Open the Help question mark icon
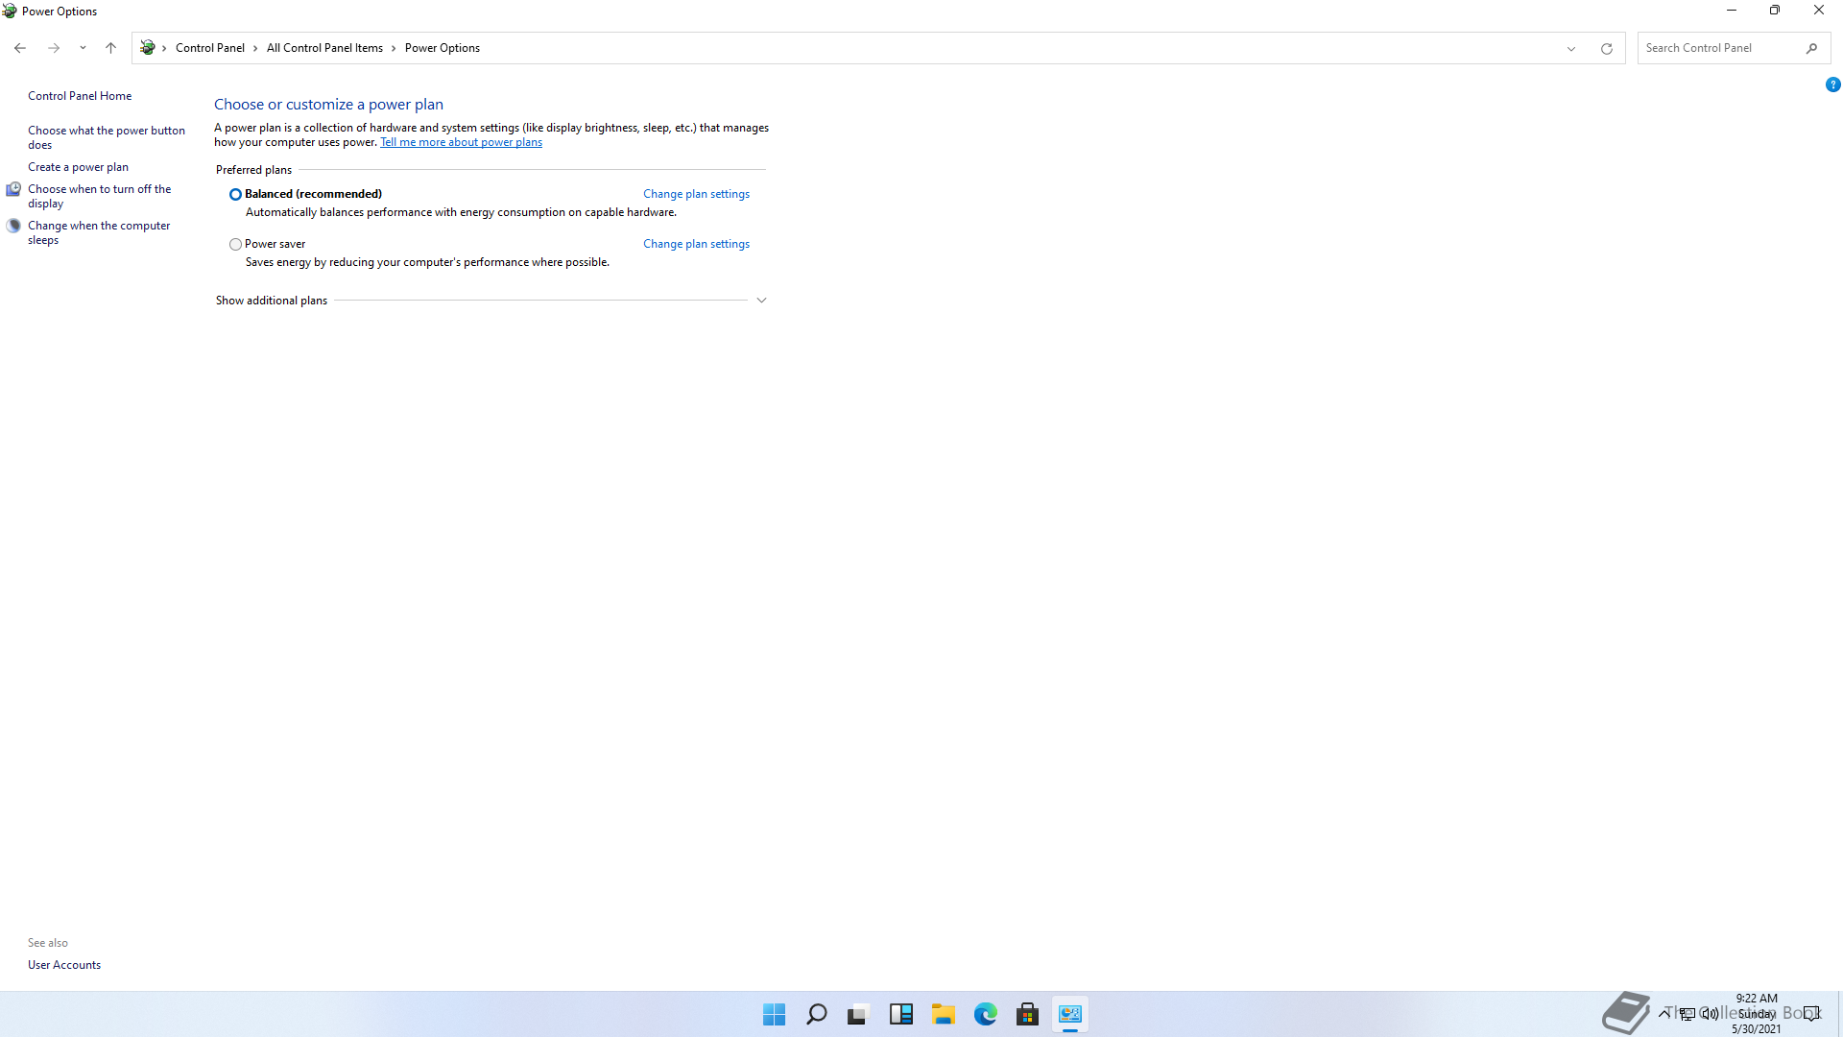The width and height of the screenshot is (1843, 1037). coord(1832,84)
